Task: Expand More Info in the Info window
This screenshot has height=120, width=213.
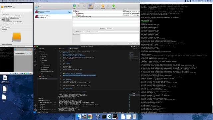Action: click(x=1, y=26)
